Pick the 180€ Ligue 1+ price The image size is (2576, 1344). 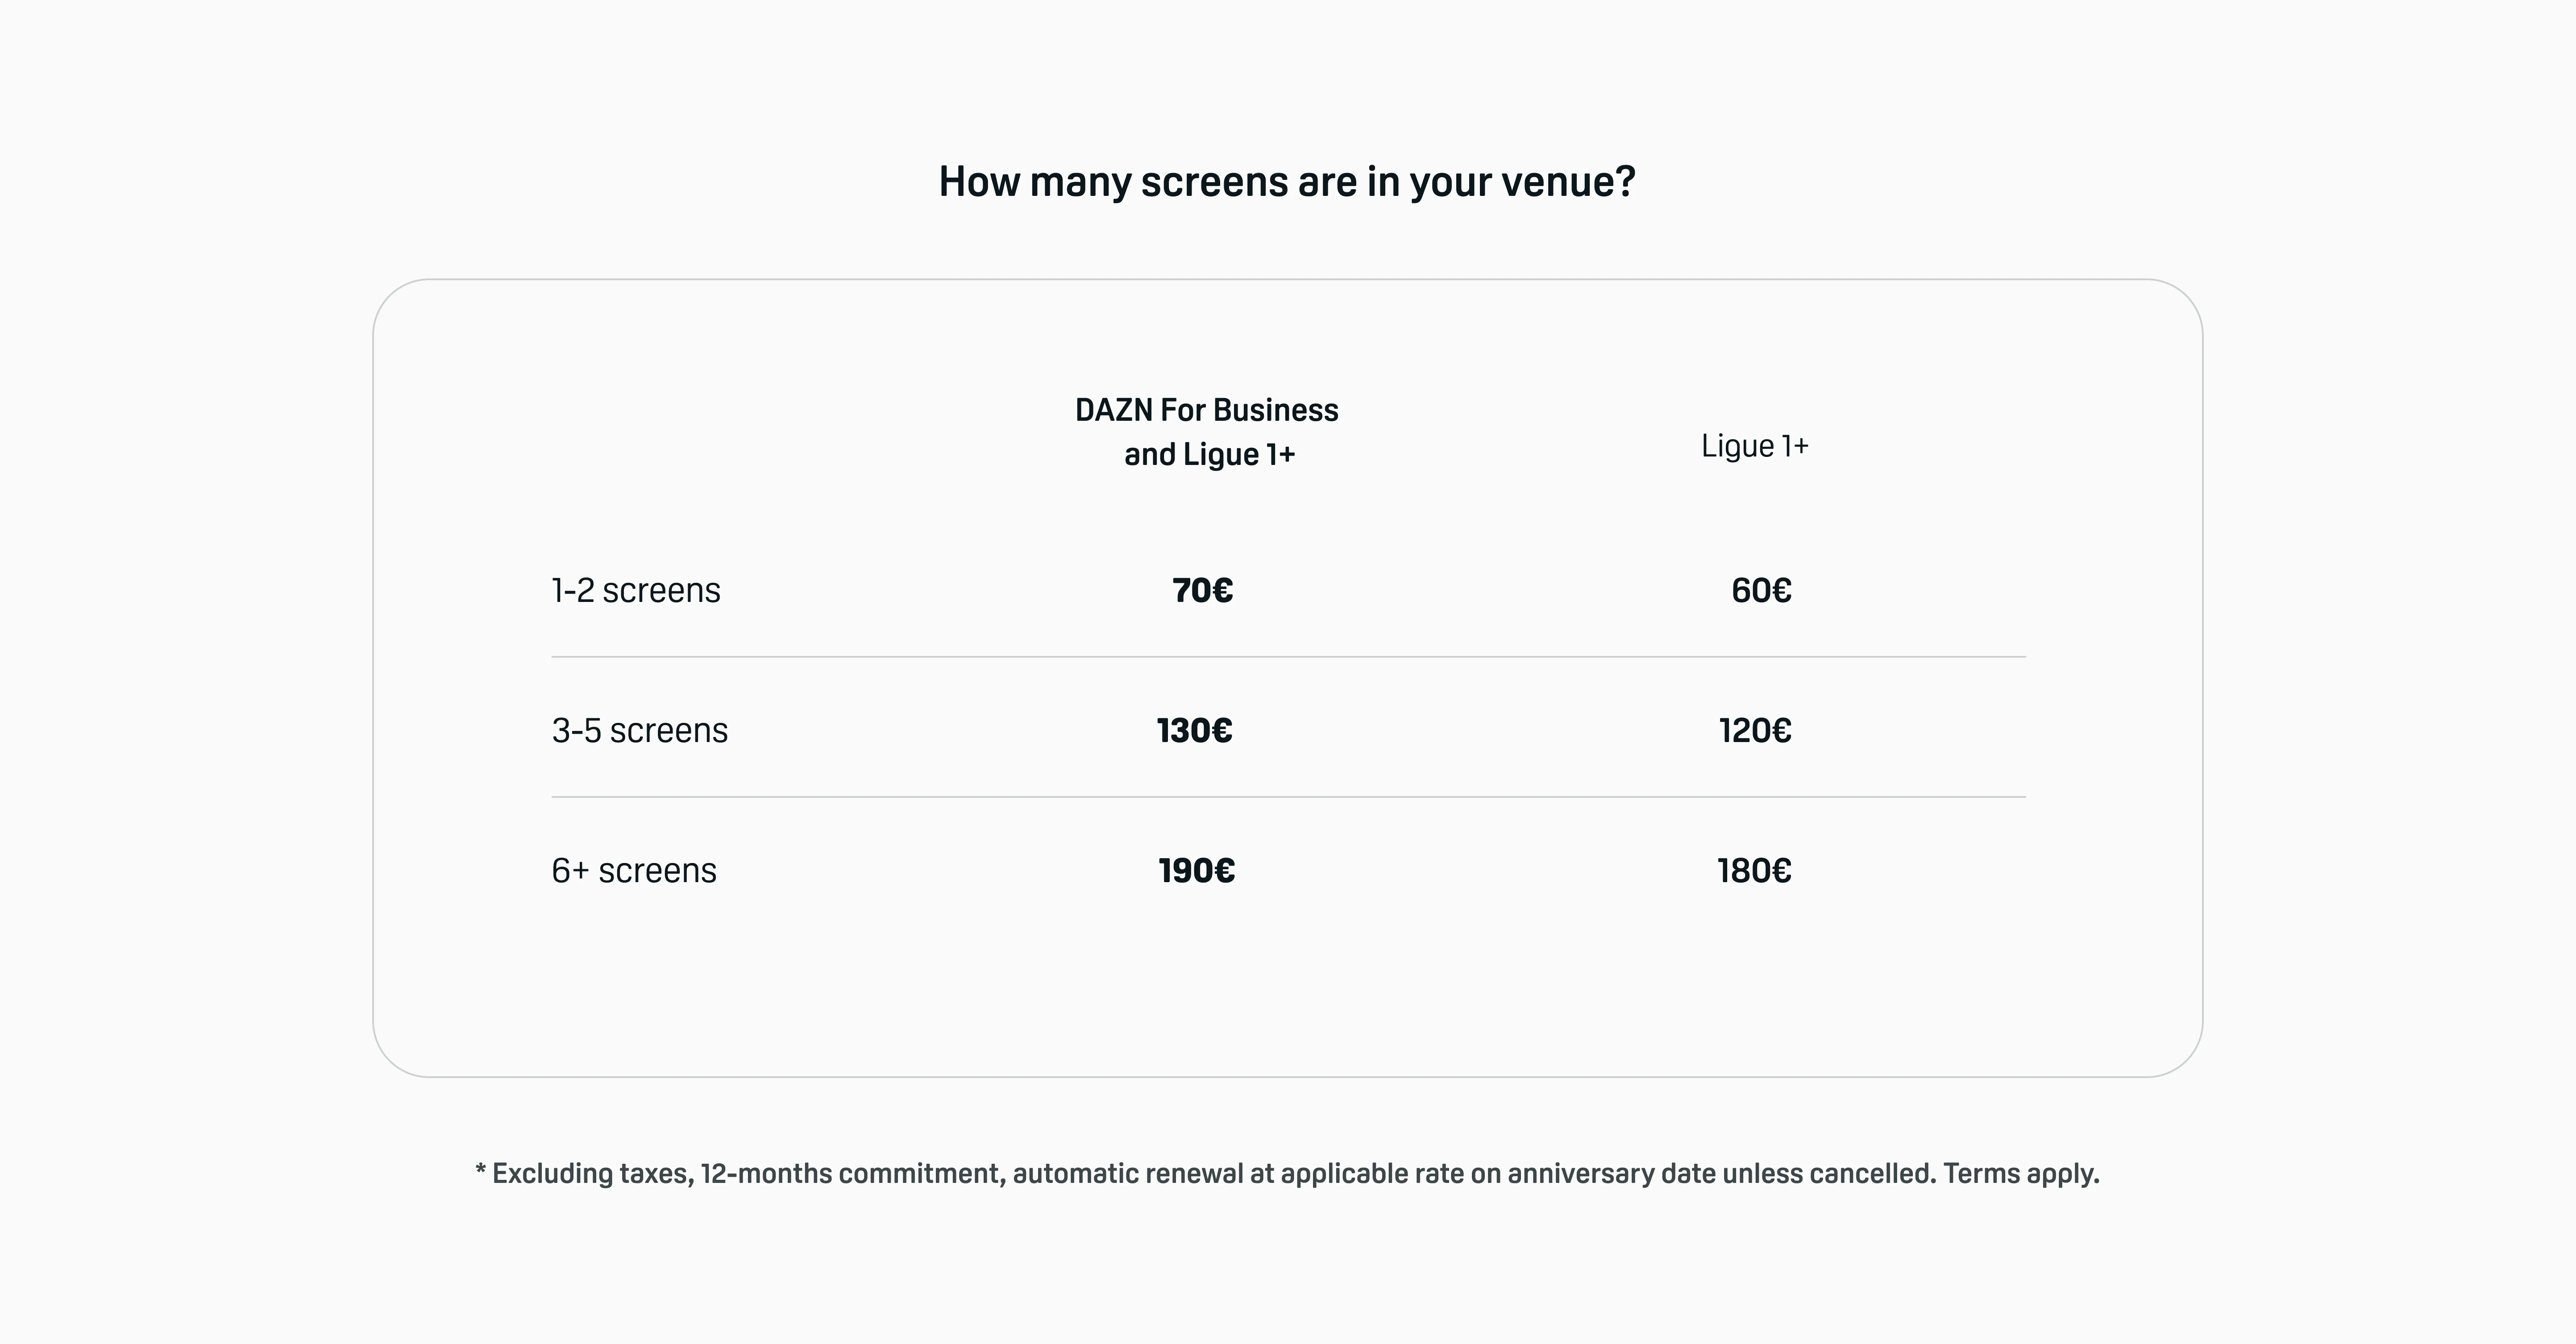tap(1755, 870)
